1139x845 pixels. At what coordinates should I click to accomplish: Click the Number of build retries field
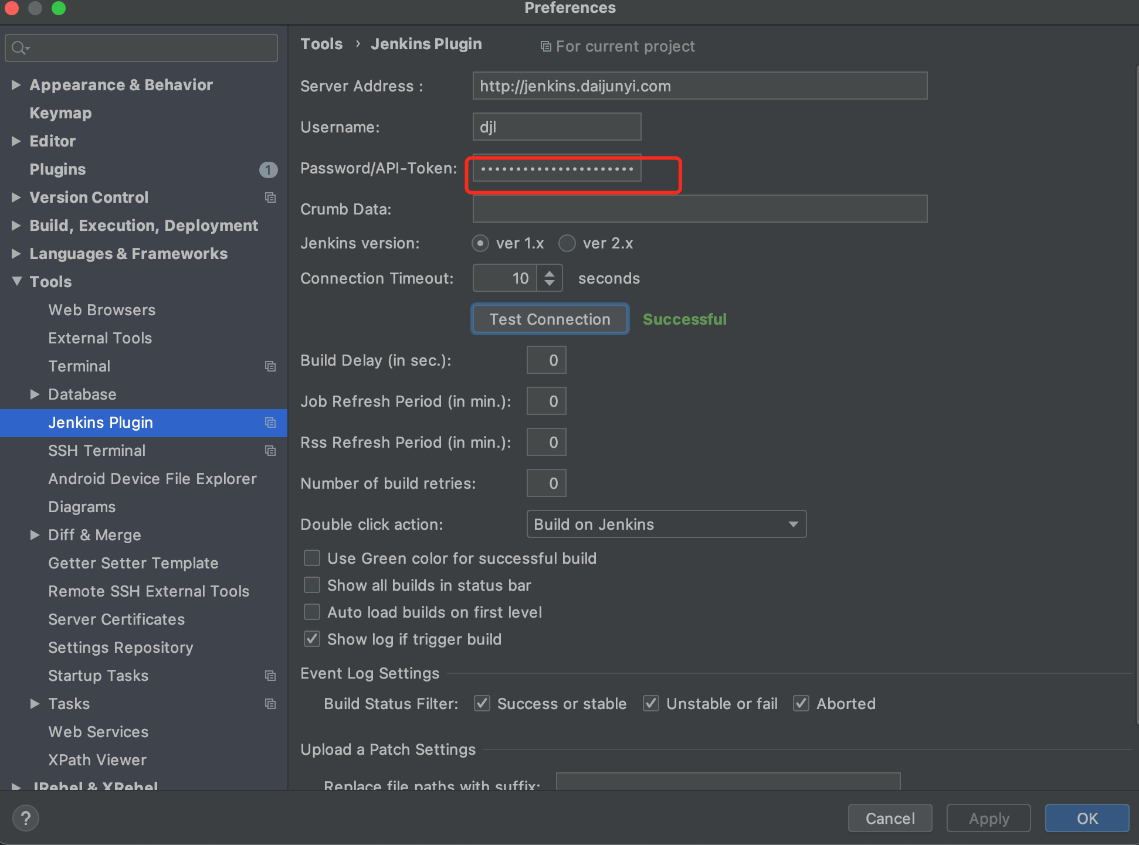click(x=546, y=483)
